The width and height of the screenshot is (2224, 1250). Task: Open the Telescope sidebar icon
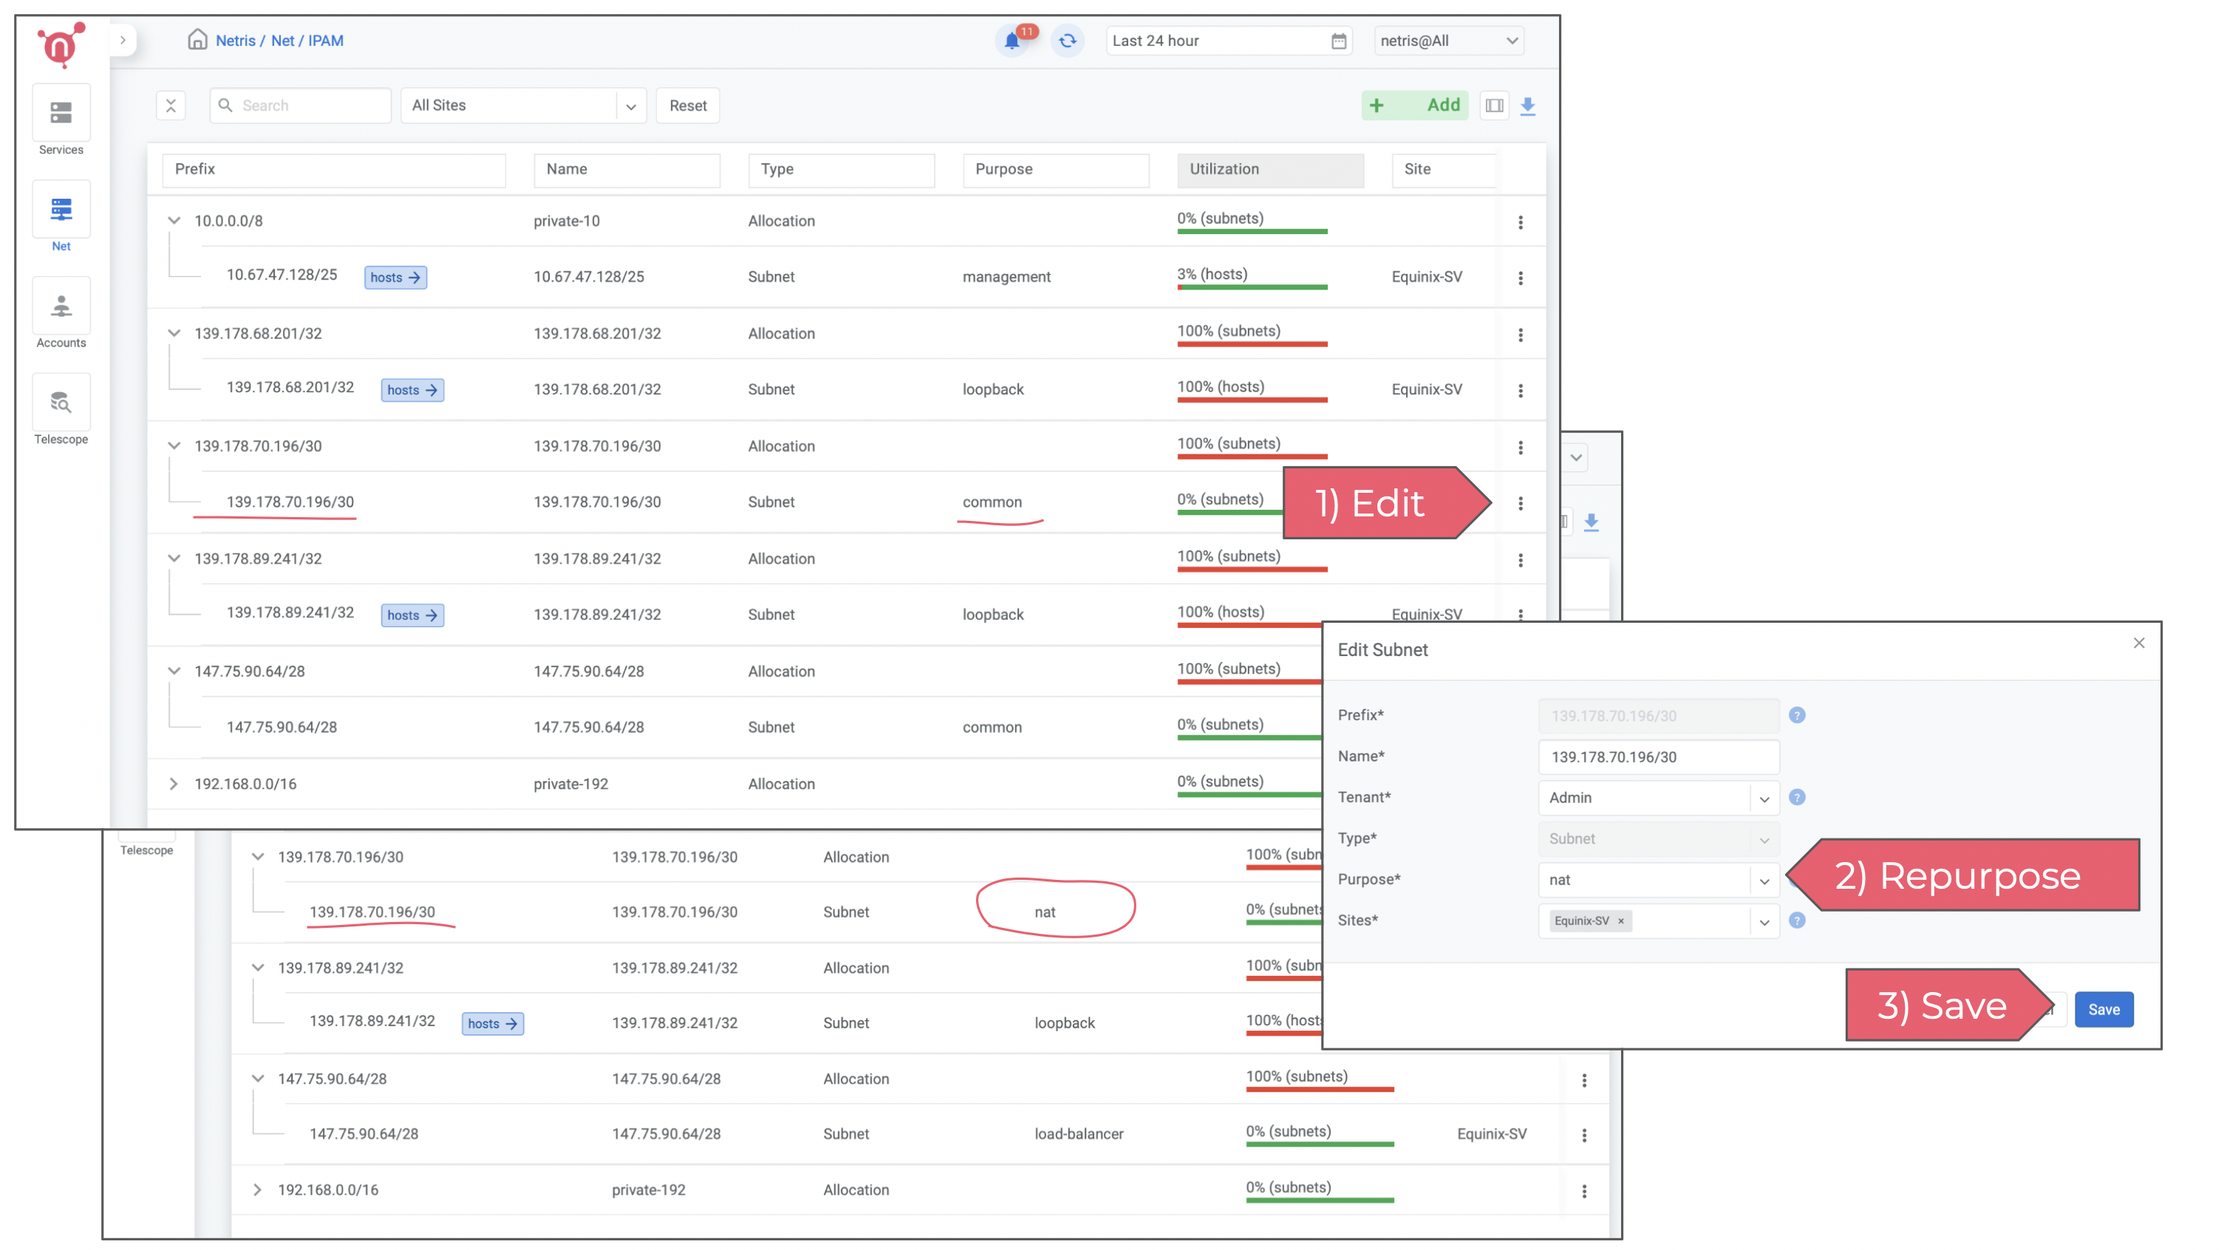click(61, 403)
